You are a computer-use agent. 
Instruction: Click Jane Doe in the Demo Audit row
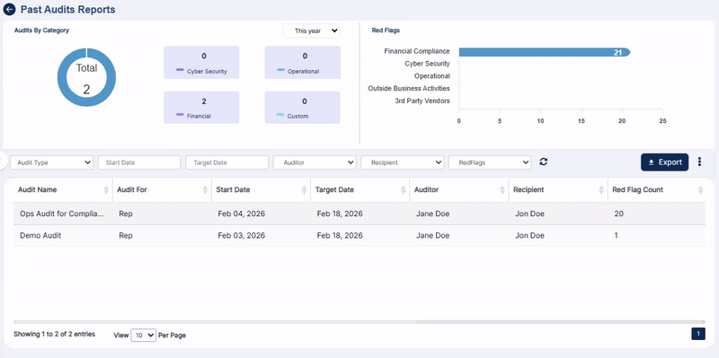point(432,236)
